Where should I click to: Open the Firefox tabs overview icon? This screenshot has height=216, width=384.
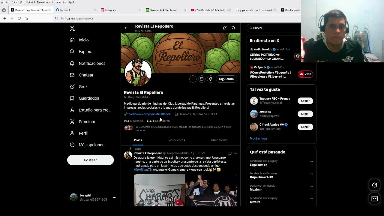pyautogui.click(x=4, y=10)
